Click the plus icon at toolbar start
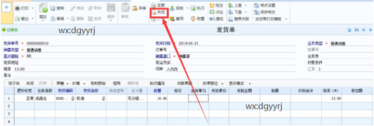Viewport: 374px width, 126px height. pyautogui.click(x=6, y=7)
